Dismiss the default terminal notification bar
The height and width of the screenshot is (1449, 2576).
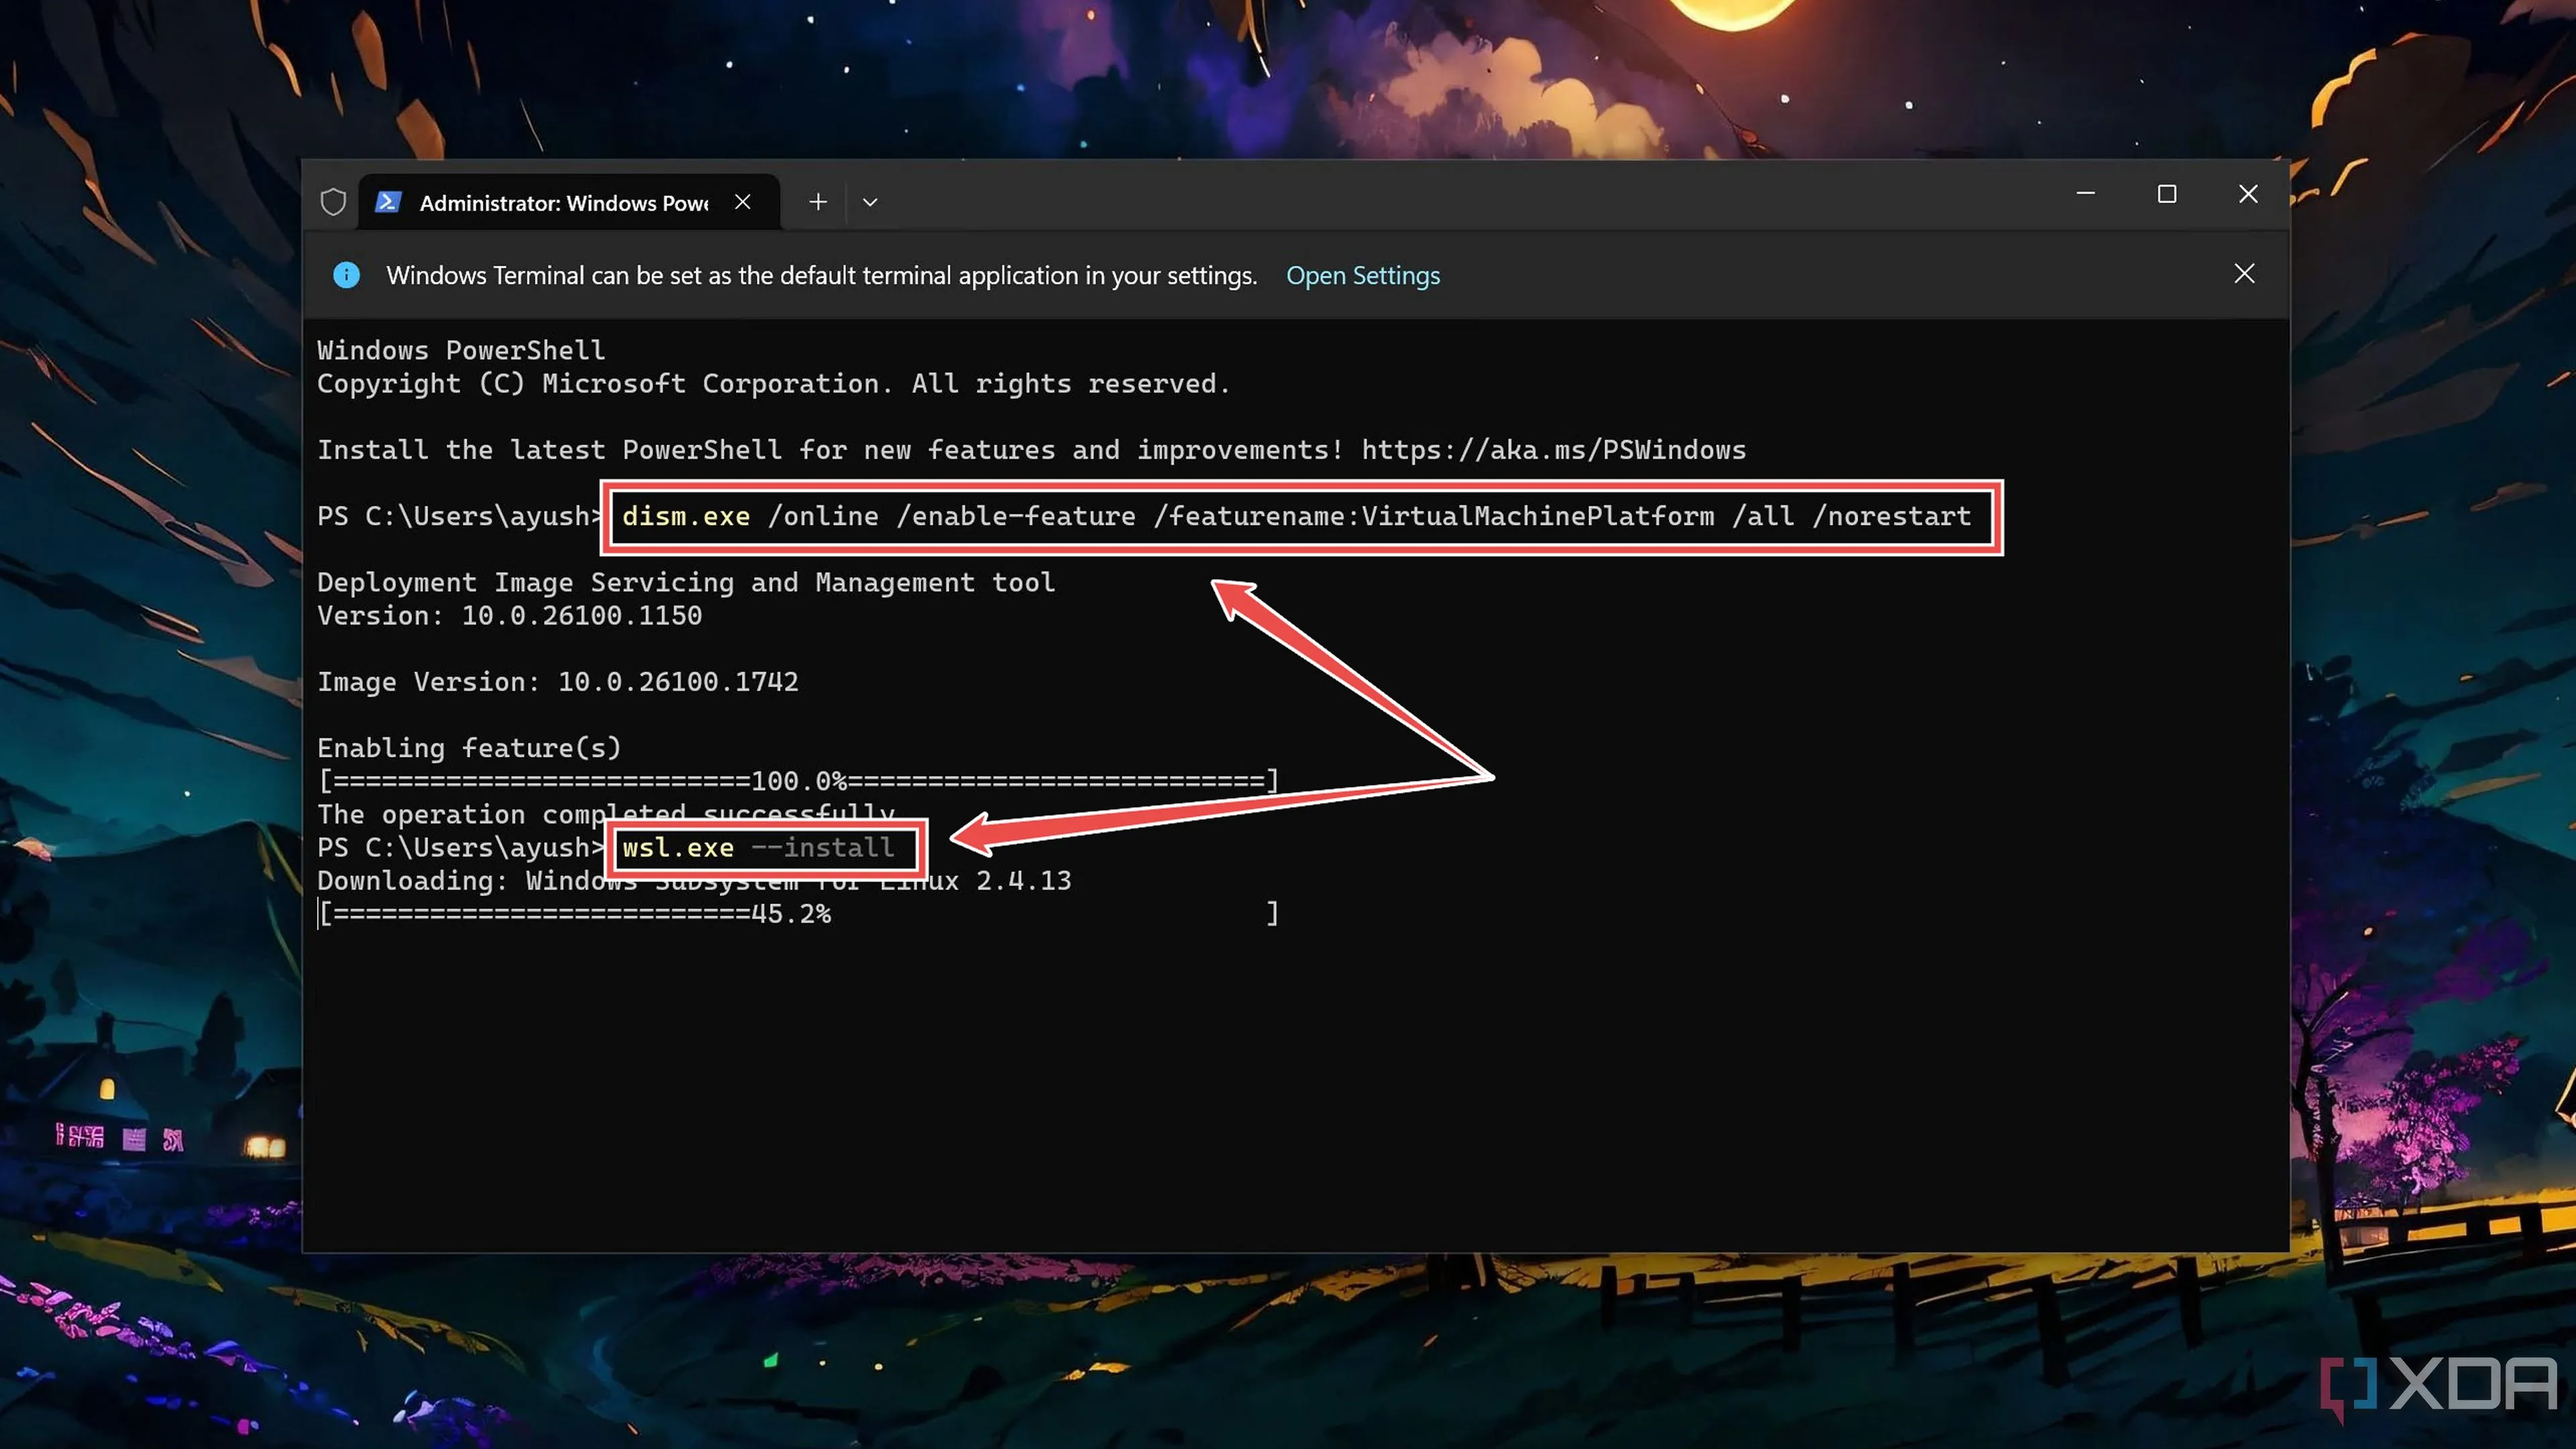[x=2244, y=274]
